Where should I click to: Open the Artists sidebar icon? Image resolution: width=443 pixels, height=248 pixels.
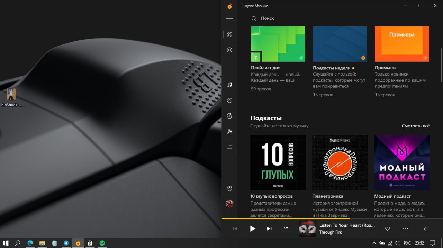click(x=229, y=116)
